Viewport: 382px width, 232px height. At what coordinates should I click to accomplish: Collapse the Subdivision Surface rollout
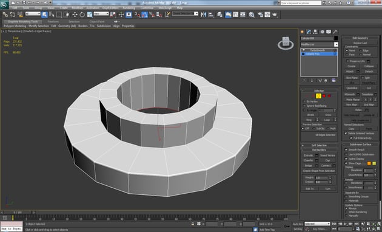point(361,144)
